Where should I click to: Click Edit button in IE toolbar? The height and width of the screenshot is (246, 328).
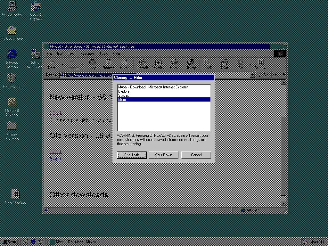click(x=240, y=64)
